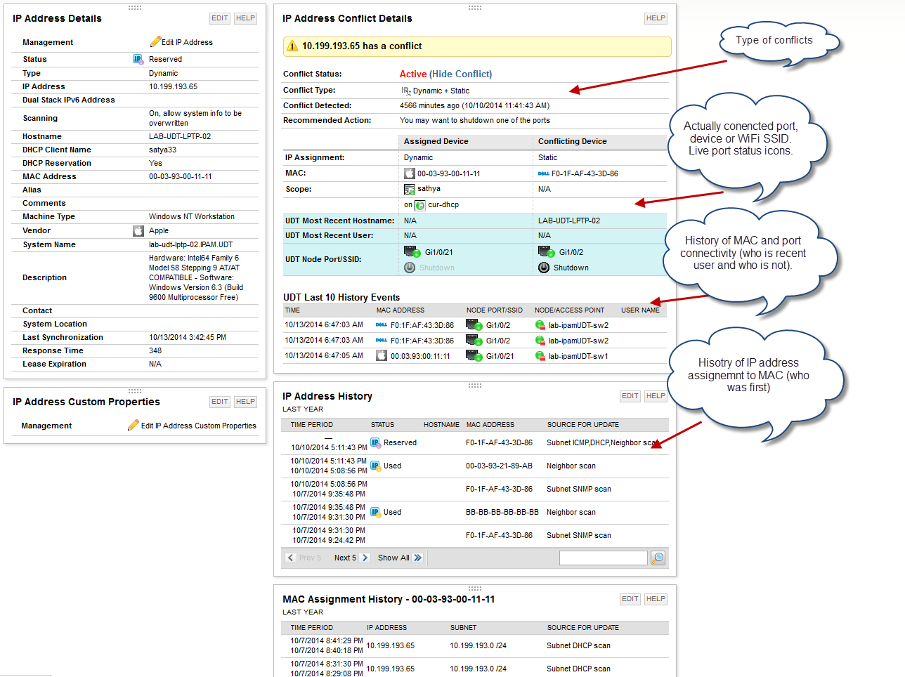Viewport: 905px width, 677px height.
Task: Click the Apple icon beside MAC 00-03-93-00-11-11
Action: click(x=409, y=173)
